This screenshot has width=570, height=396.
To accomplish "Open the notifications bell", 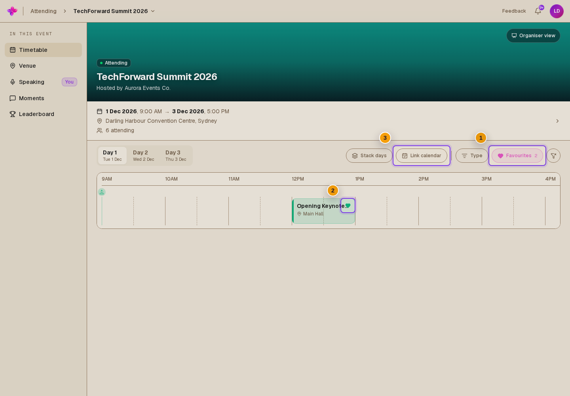I will point(538,11).
